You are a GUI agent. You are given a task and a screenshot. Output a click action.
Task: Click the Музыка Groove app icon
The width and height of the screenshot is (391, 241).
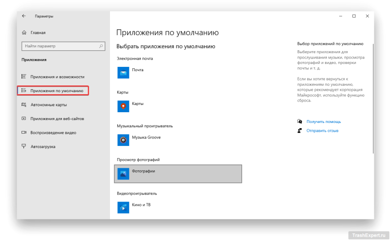click(123, 140)
